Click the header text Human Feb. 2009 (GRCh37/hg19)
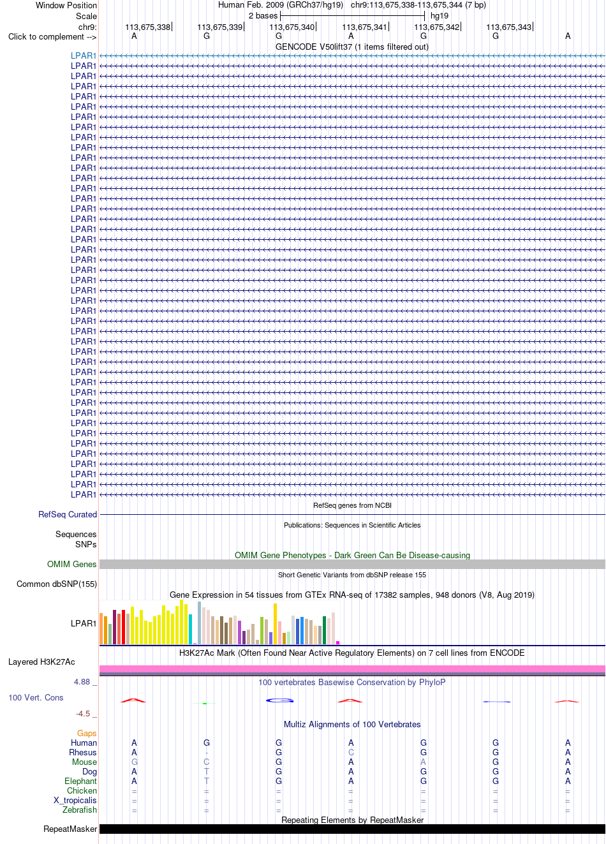This screenshot has height=844, width=606. click(281, 5)
